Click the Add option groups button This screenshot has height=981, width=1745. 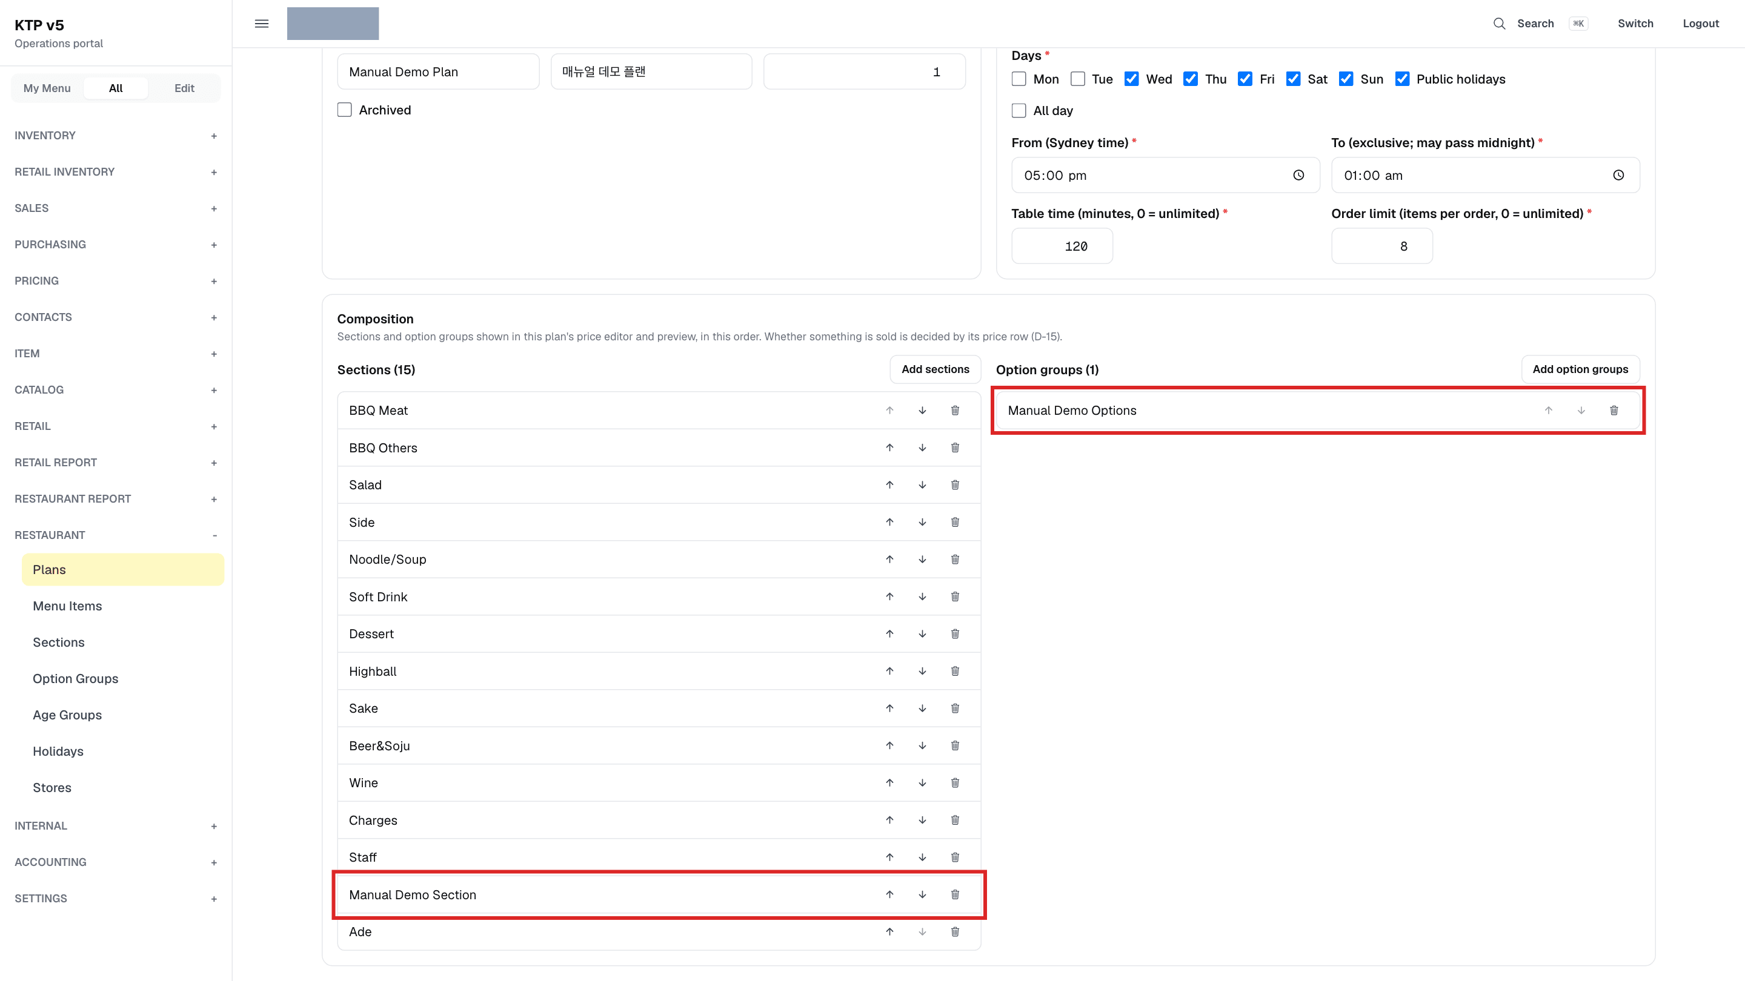click(1580, 369)
